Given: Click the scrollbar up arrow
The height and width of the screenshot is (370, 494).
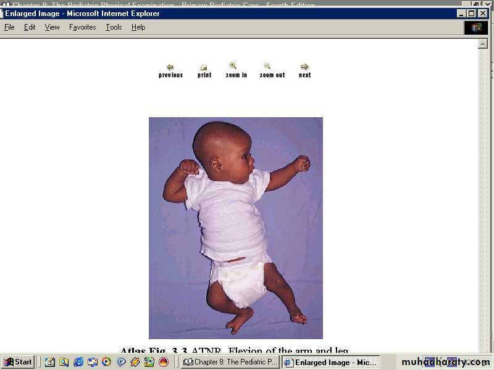Looking at the screenshot, I should [x=483, y=44].
